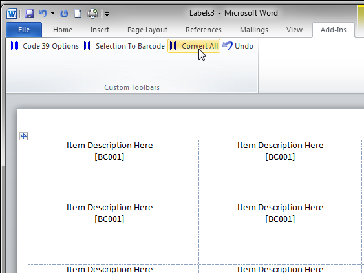
Task: Save the document with the floppy disk icon
Action: click(29, 14)
